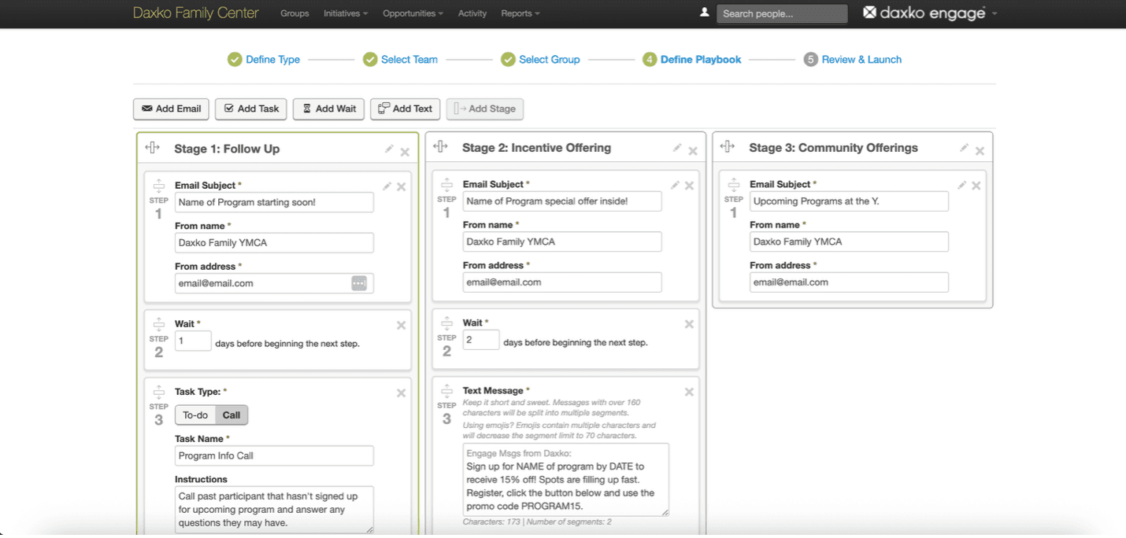Grab the reorder handle on Stage 2 Step 3
Viewport: 1126px width, 538px height.
pyautogui.click(x=446, y=391)
